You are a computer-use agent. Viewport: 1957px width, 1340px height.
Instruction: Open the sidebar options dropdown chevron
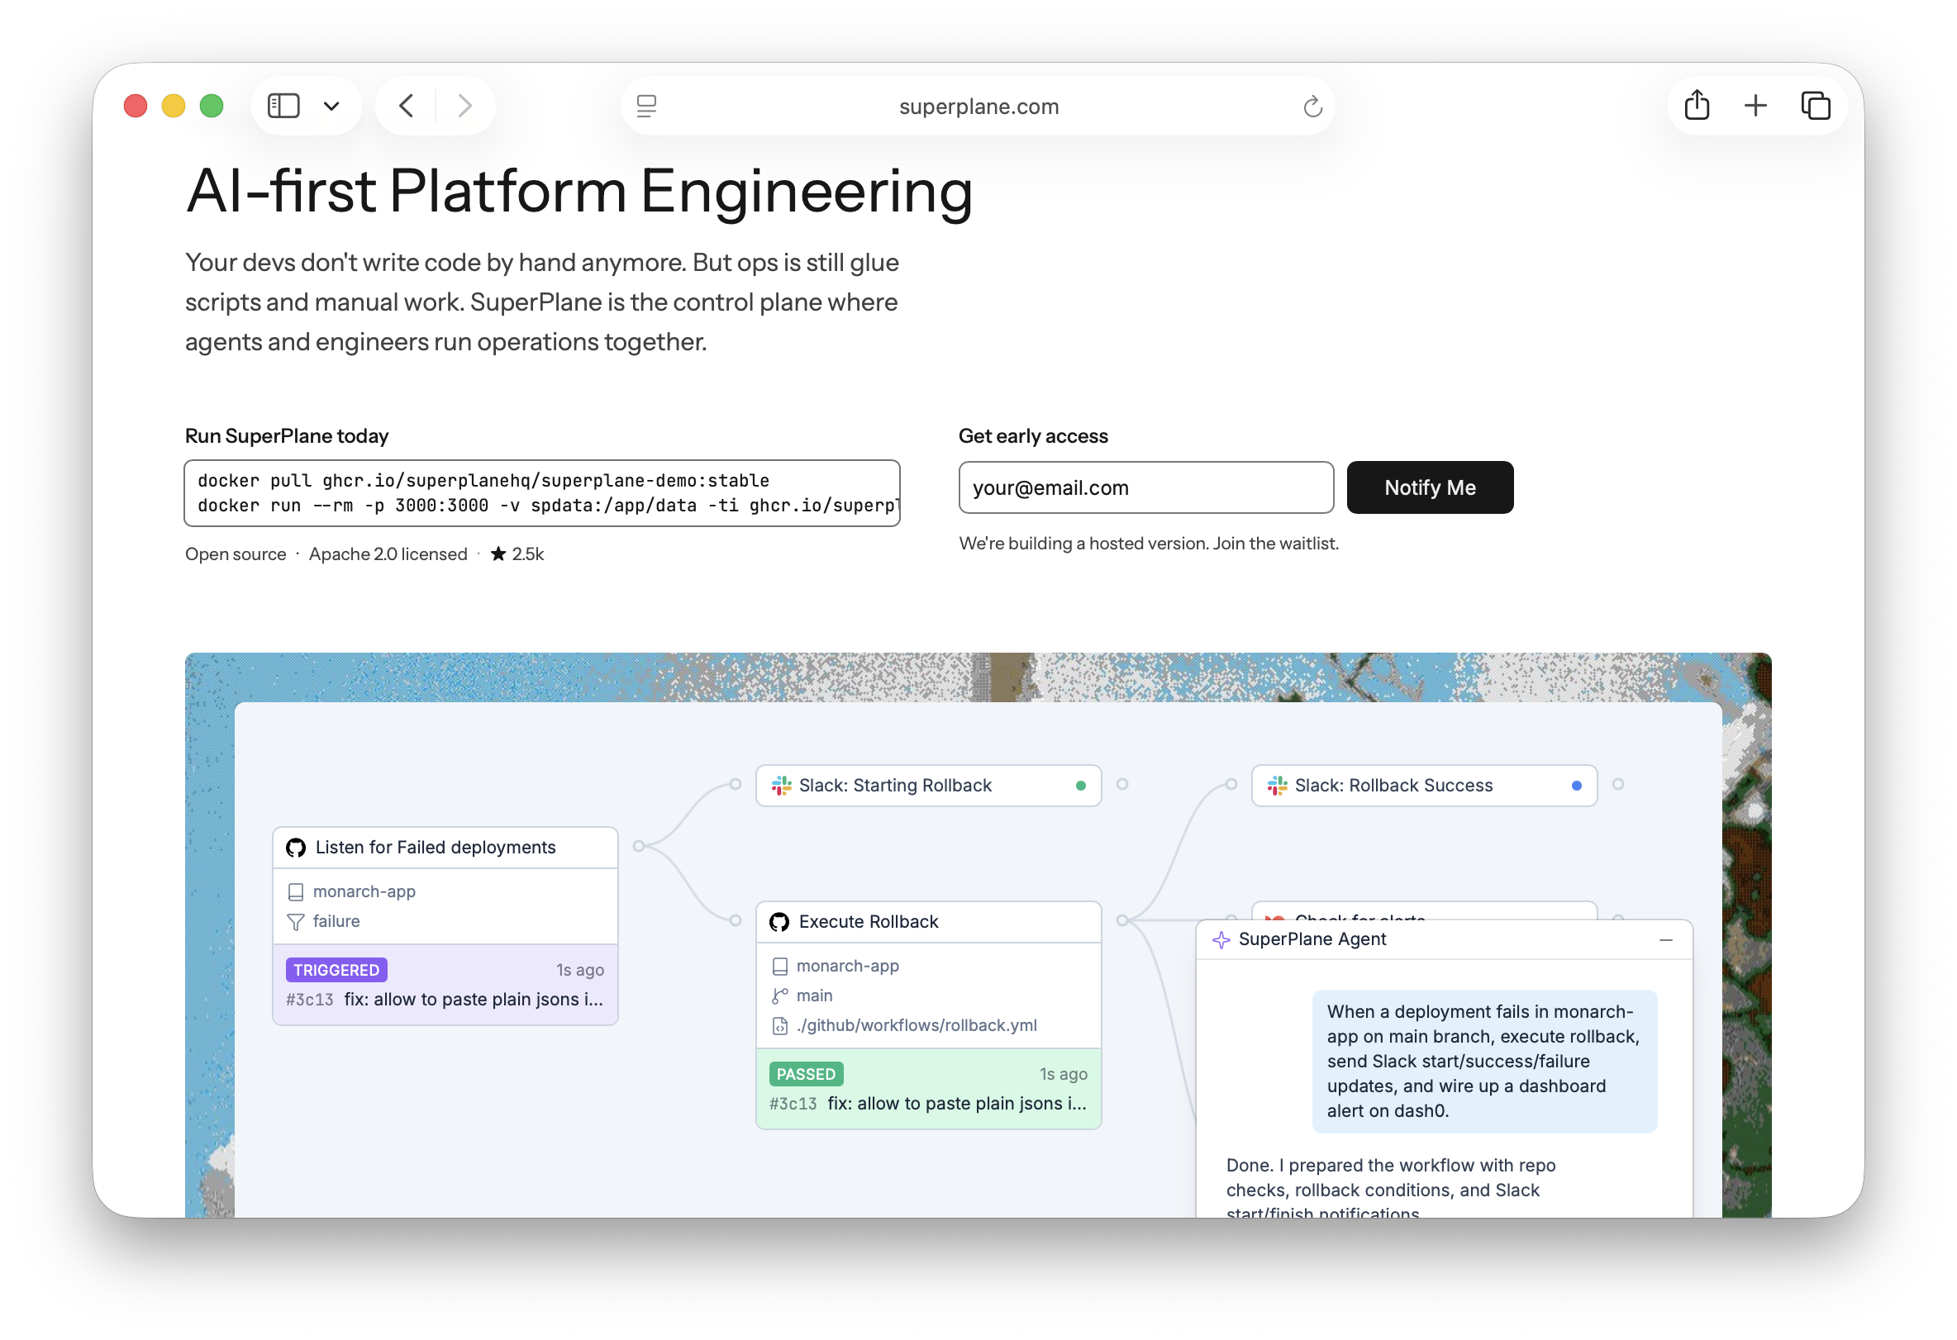point(331,106)
